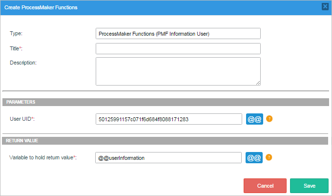Select the User UID input field

(169, 119)
